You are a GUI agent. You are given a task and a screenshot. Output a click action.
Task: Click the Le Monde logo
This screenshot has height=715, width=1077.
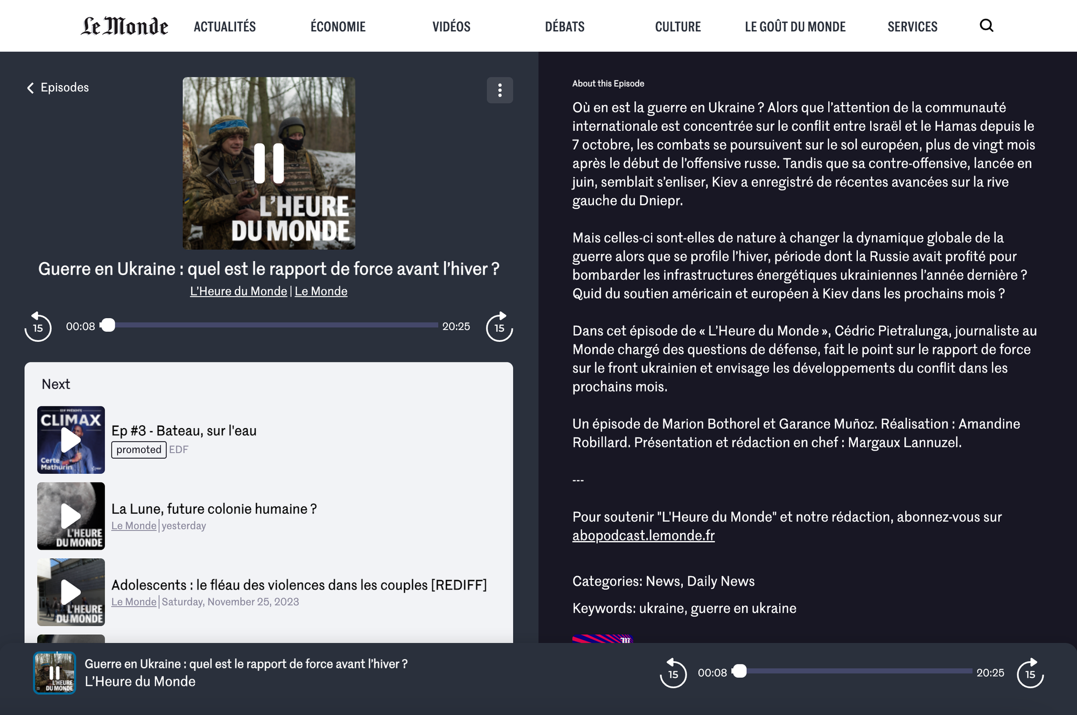(x=124, y=26)
